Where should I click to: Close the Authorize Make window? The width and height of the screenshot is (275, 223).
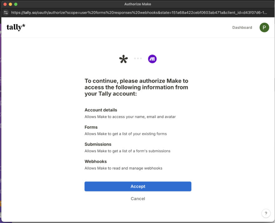5,4
